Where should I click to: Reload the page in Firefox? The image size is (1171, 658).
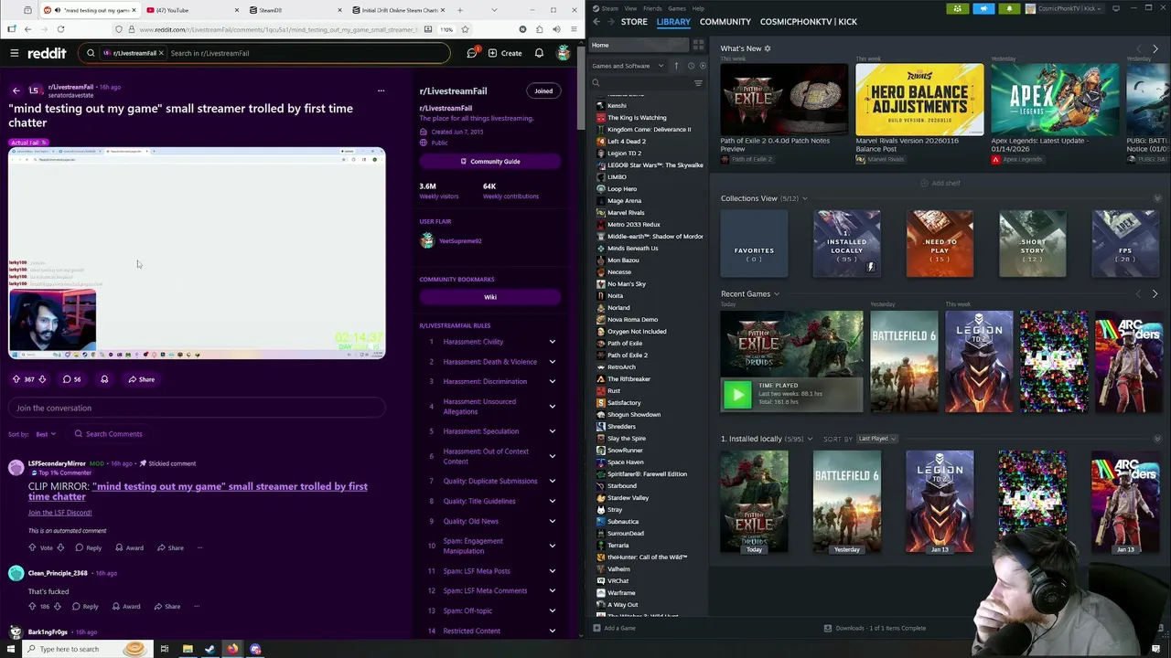click(60, 29)
